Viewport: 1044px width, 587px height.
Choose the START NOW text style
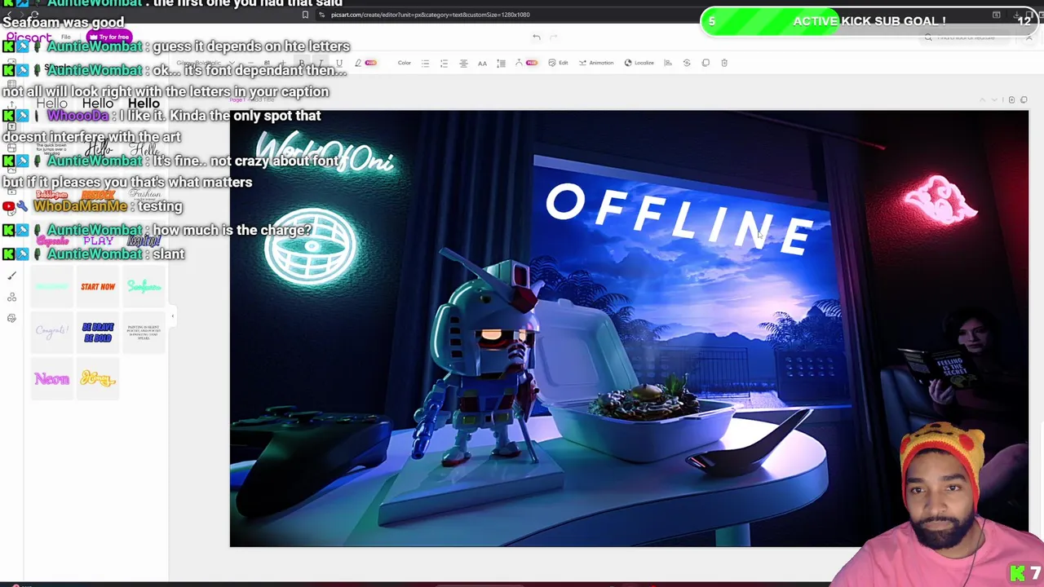pyautogui.click(x=98, y=286)
